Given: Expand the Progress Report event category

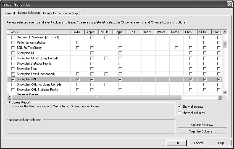Looking at the screenshot, I should (9, 95).
